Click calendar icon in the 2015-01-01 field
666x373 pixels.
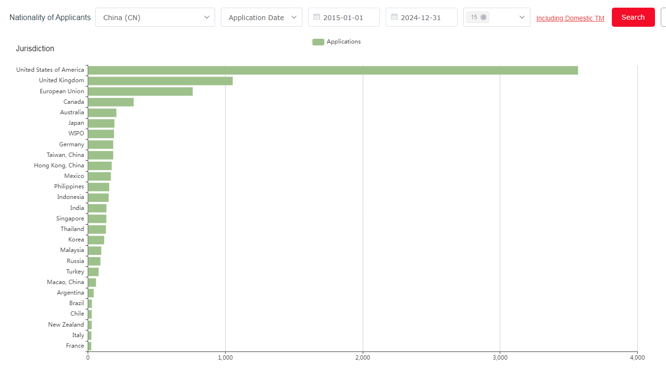[x=317, y=17]
